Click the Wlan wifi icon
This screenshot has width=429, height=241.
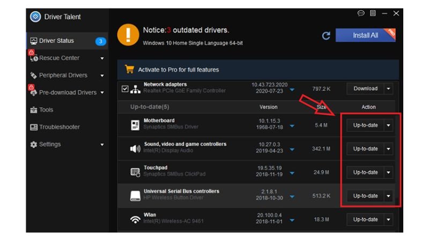pos(135,220)
